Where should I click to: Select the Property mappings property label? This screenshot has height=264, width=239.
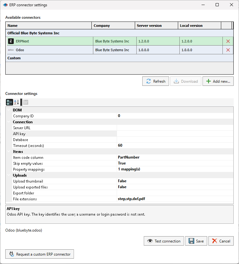pos(29,169)
